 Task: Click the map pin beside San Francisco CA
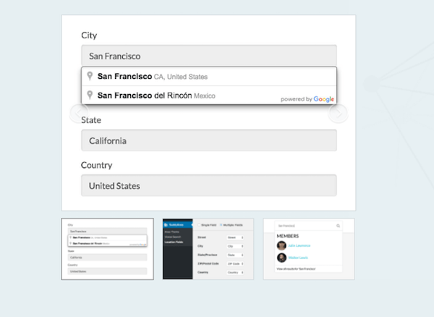pyautogui.click(x=90, y=76)
